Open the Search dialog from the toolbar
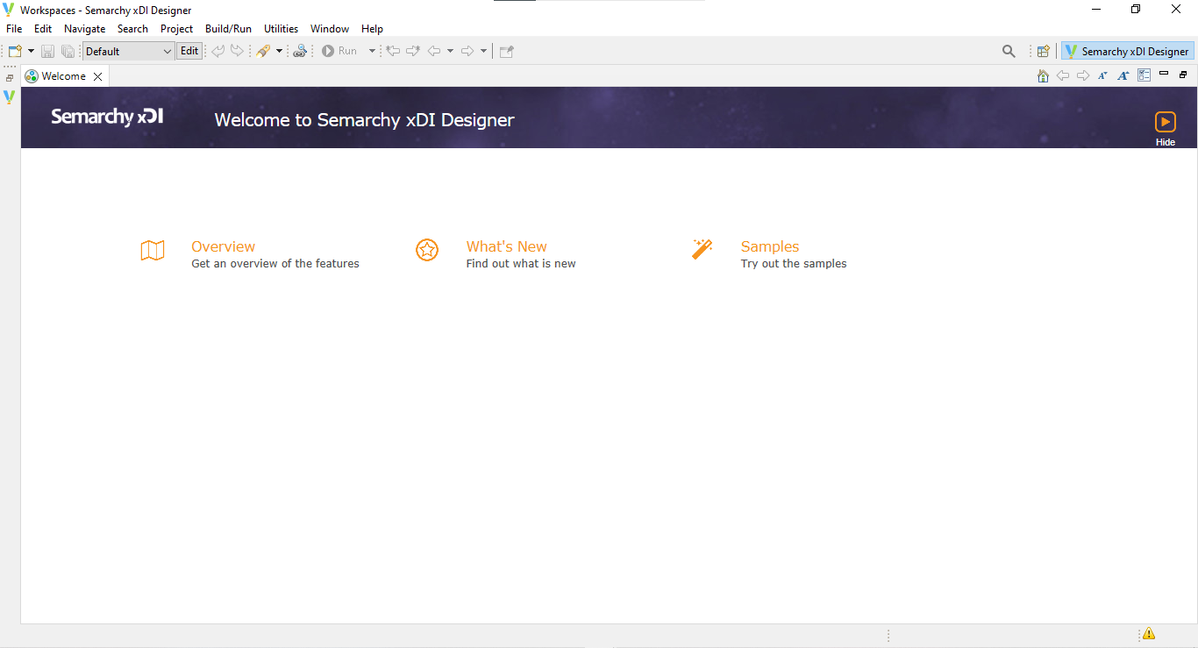The height and width of the screenshot is (648, 1198). click(x=1009, y=51)
